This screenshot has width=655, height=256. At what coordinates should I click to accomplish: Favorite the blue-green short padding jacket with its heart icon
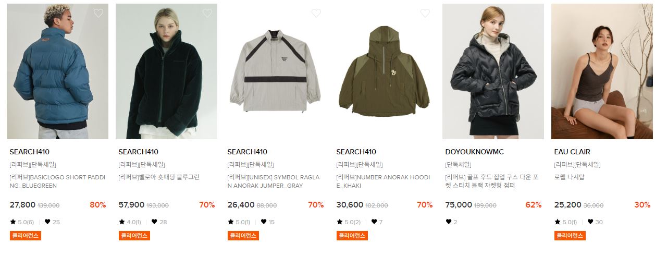tap(98, 13)
